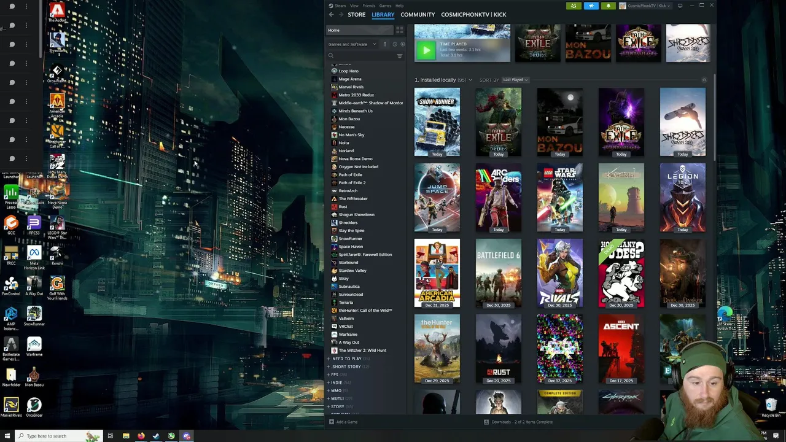The image size is (786, 442).
Task: Switch to grid collections view icon beside Home
Action: [399, 30]
